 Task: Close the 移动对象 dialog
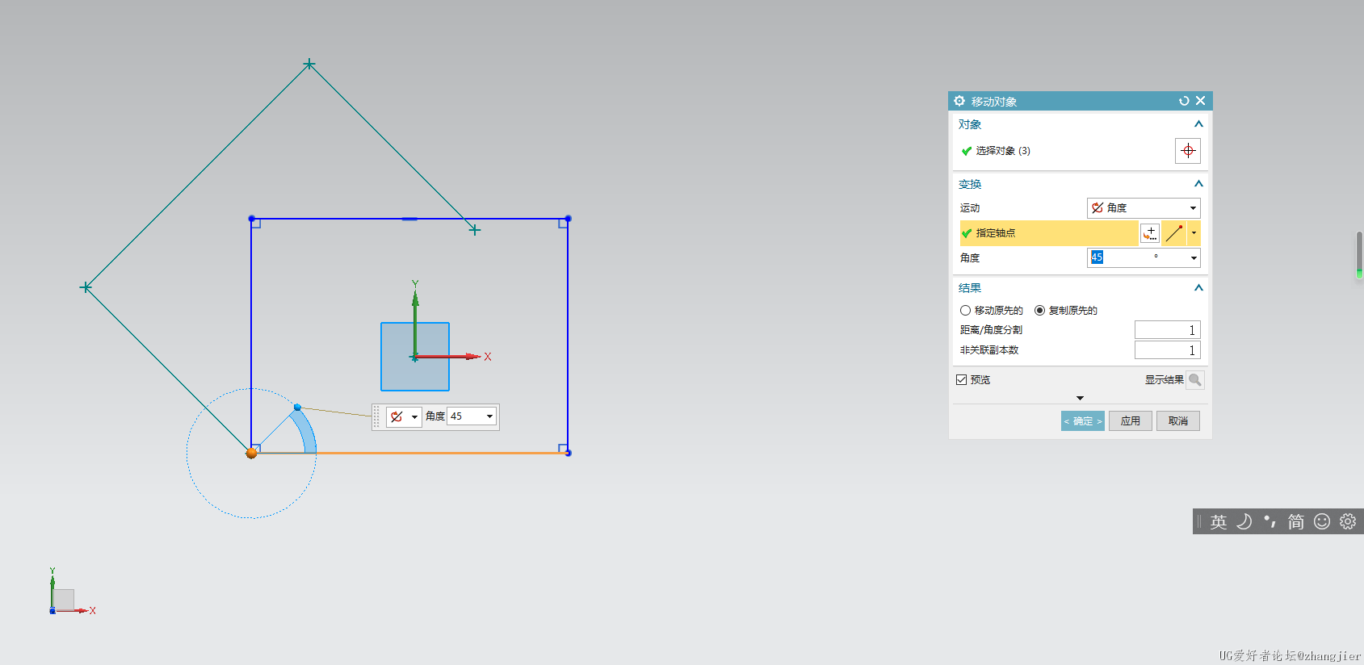tap(1200, 101)
